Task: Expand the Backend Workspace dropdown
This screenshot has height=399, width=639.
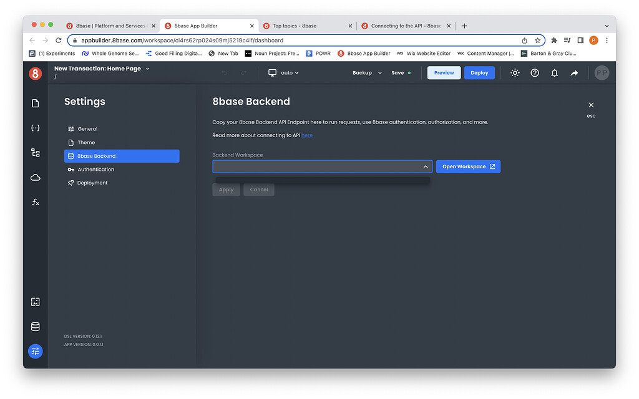Action: pos(426,166)
